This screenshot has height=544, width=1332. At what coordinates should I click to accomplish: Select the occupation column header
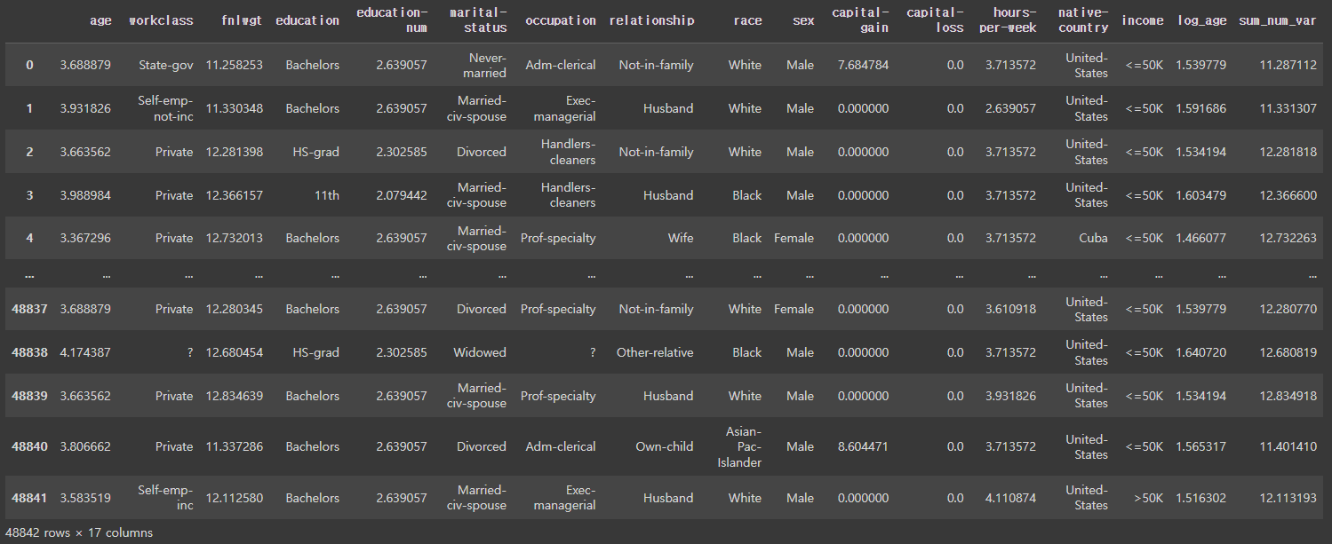560,20
